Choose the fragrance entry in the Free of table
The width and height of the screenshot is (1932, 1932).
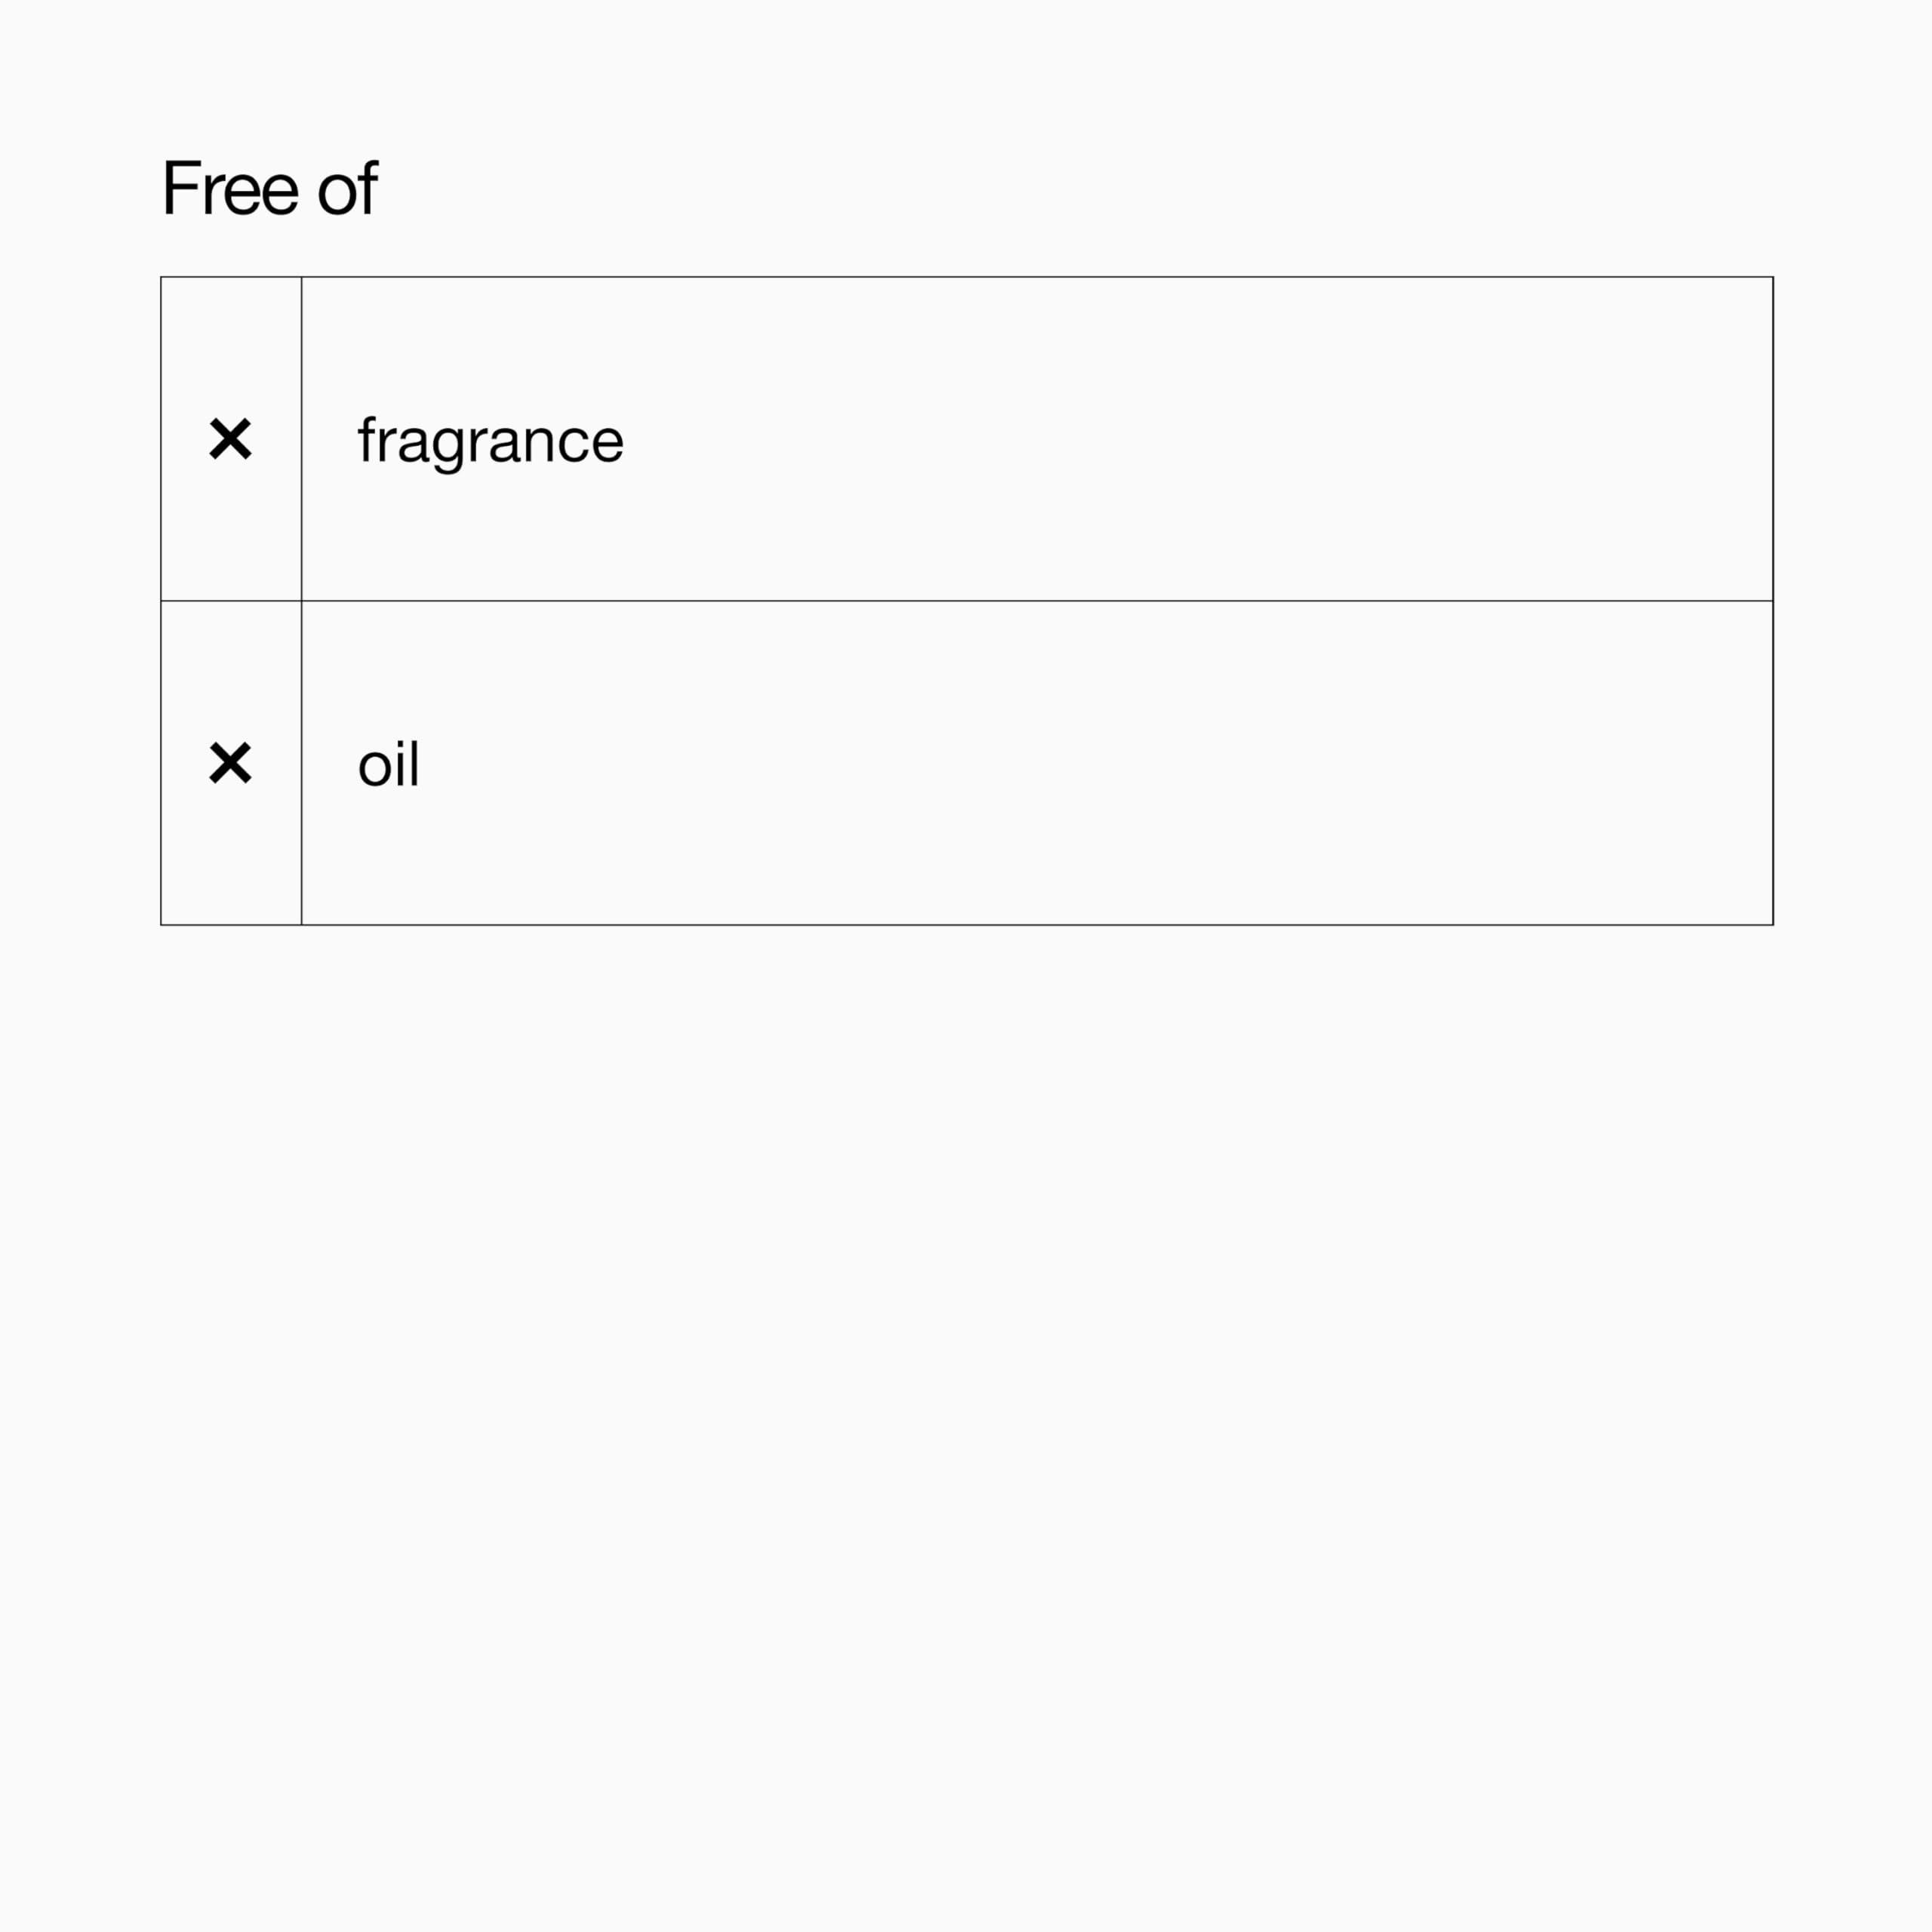pos(490,440)
